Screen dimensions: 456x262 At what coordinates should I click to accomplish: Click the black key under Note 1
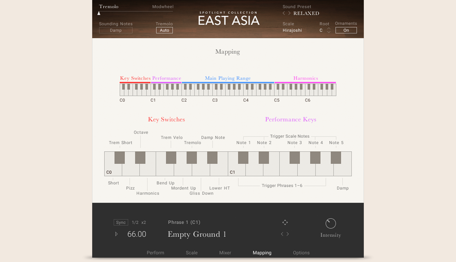click(243, 158)
